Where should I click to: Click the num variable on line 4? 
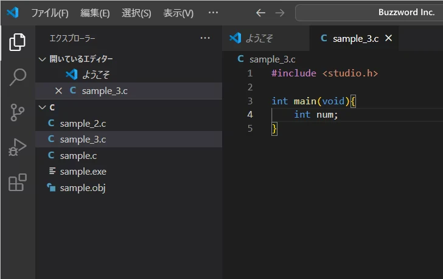click(324, 115)
